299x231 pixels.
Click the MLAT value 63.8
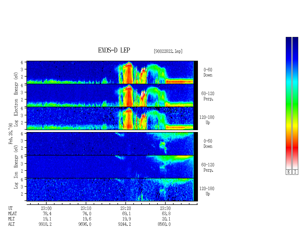(x=166, y=214)
